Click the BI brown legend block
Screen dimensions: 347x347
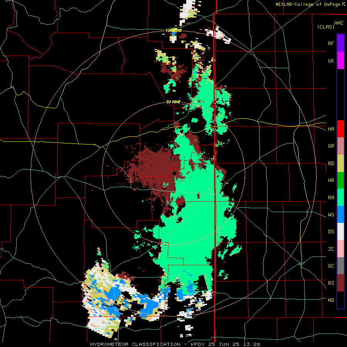[340, 283]
